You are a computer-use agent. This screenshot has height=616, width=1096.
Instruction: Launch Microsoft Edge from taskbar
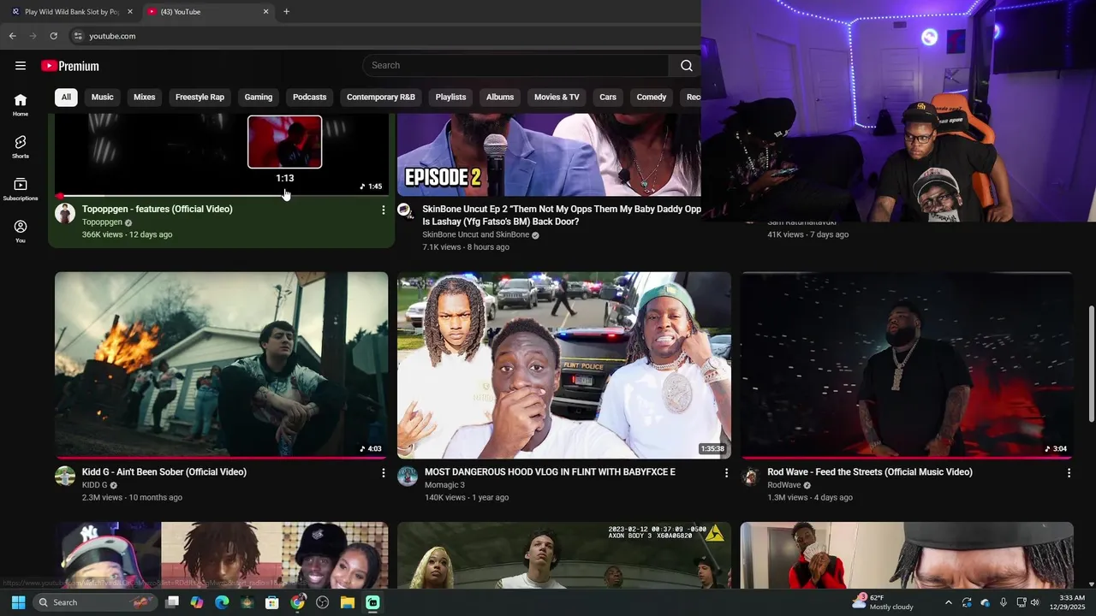222,602
